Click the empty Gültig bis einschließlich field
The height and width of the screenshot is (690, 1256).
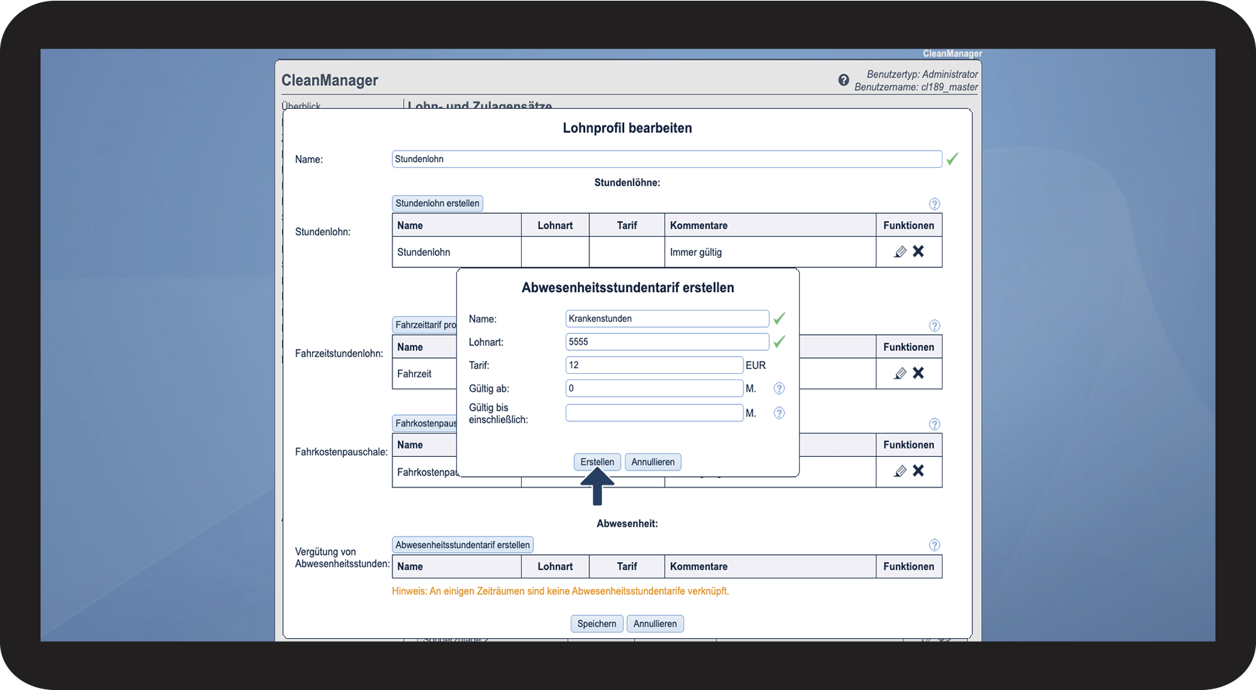coord(654,413)
